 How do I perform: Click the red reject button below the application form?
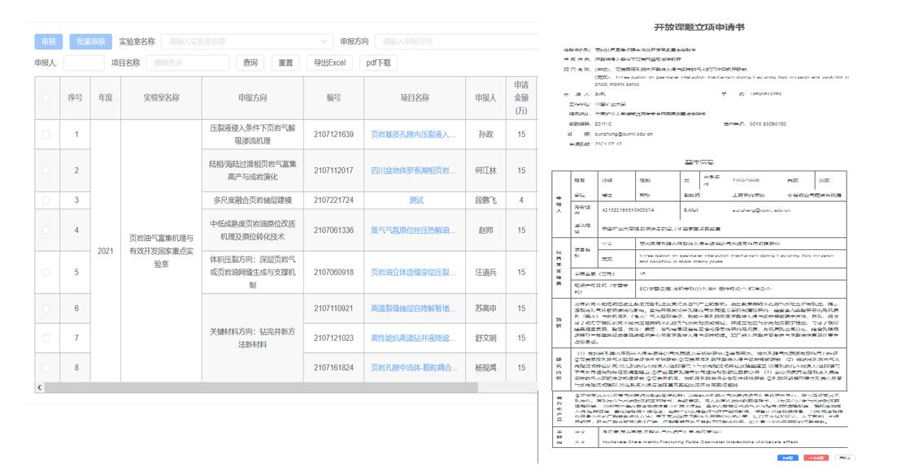coord(815,458)
